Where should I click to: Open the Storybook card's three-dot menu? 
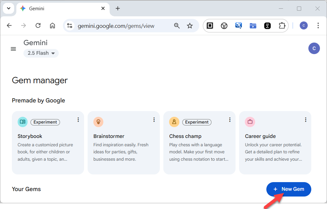point(78,120)
